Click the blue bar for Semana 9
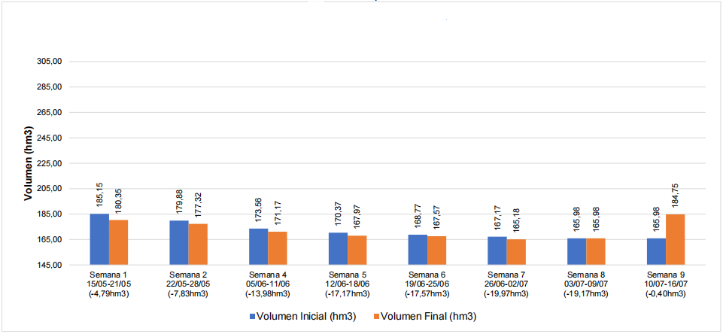The height and width of the screenshot is (334, 723). point(656,251)
